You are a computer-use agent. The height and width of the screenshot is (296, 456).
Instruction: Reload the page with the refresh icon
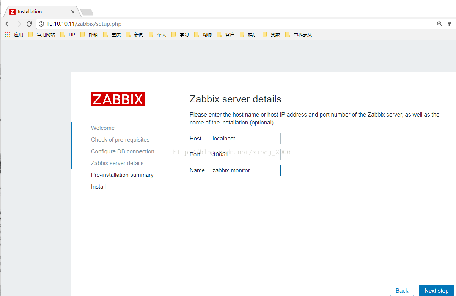coord(29,24)
